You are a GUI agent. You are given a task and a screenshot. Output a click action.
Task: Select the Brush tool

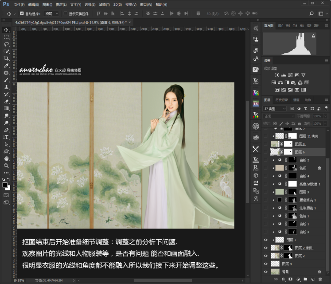click(x=6, y=80)
